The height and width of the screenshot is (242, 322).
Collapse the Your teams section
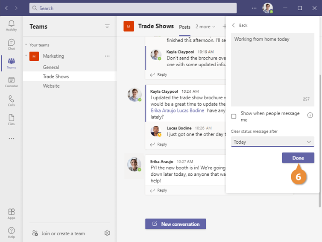pos(26,44)
